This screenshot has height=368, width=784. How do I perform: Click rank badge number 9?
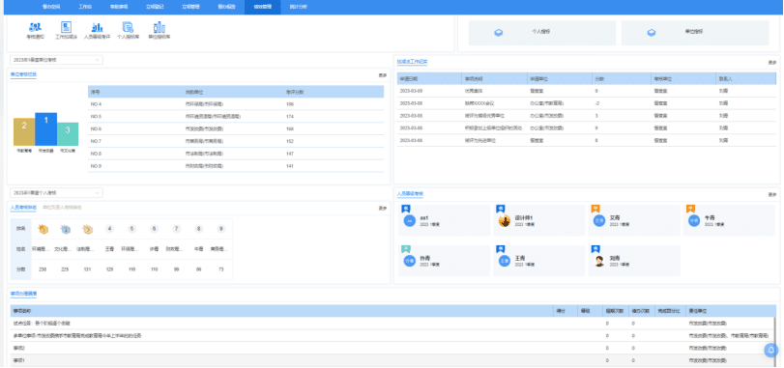221,229
